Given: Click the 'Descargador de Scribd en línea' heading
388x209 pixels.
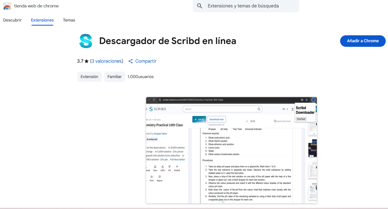Looking at the screenshot, I should [x=168, y=41].
